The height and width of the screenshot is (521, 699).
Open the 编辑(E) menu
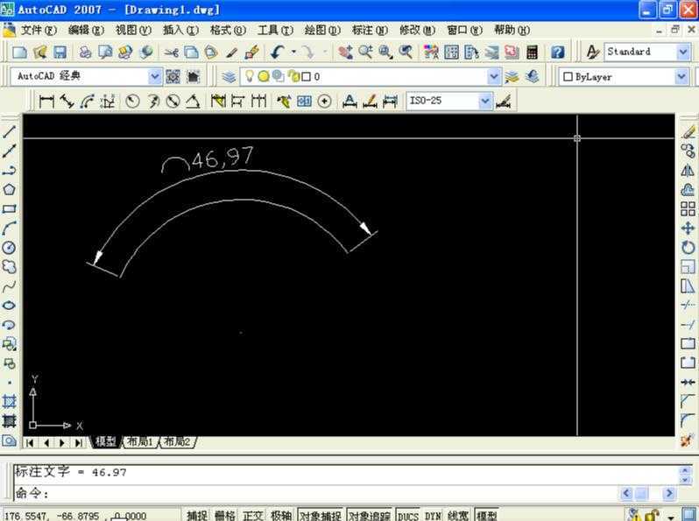pyautogui.click(x=86, y=31)
